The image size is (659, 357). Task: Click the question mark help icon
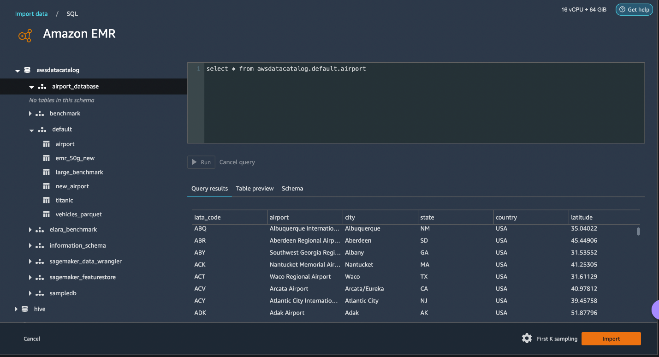pos(622,10)
